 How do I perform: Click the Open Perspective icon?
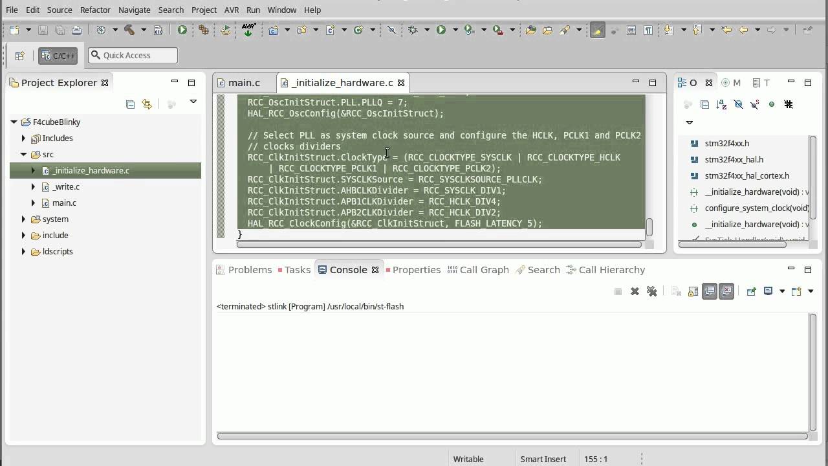click(x=19, y=56)
